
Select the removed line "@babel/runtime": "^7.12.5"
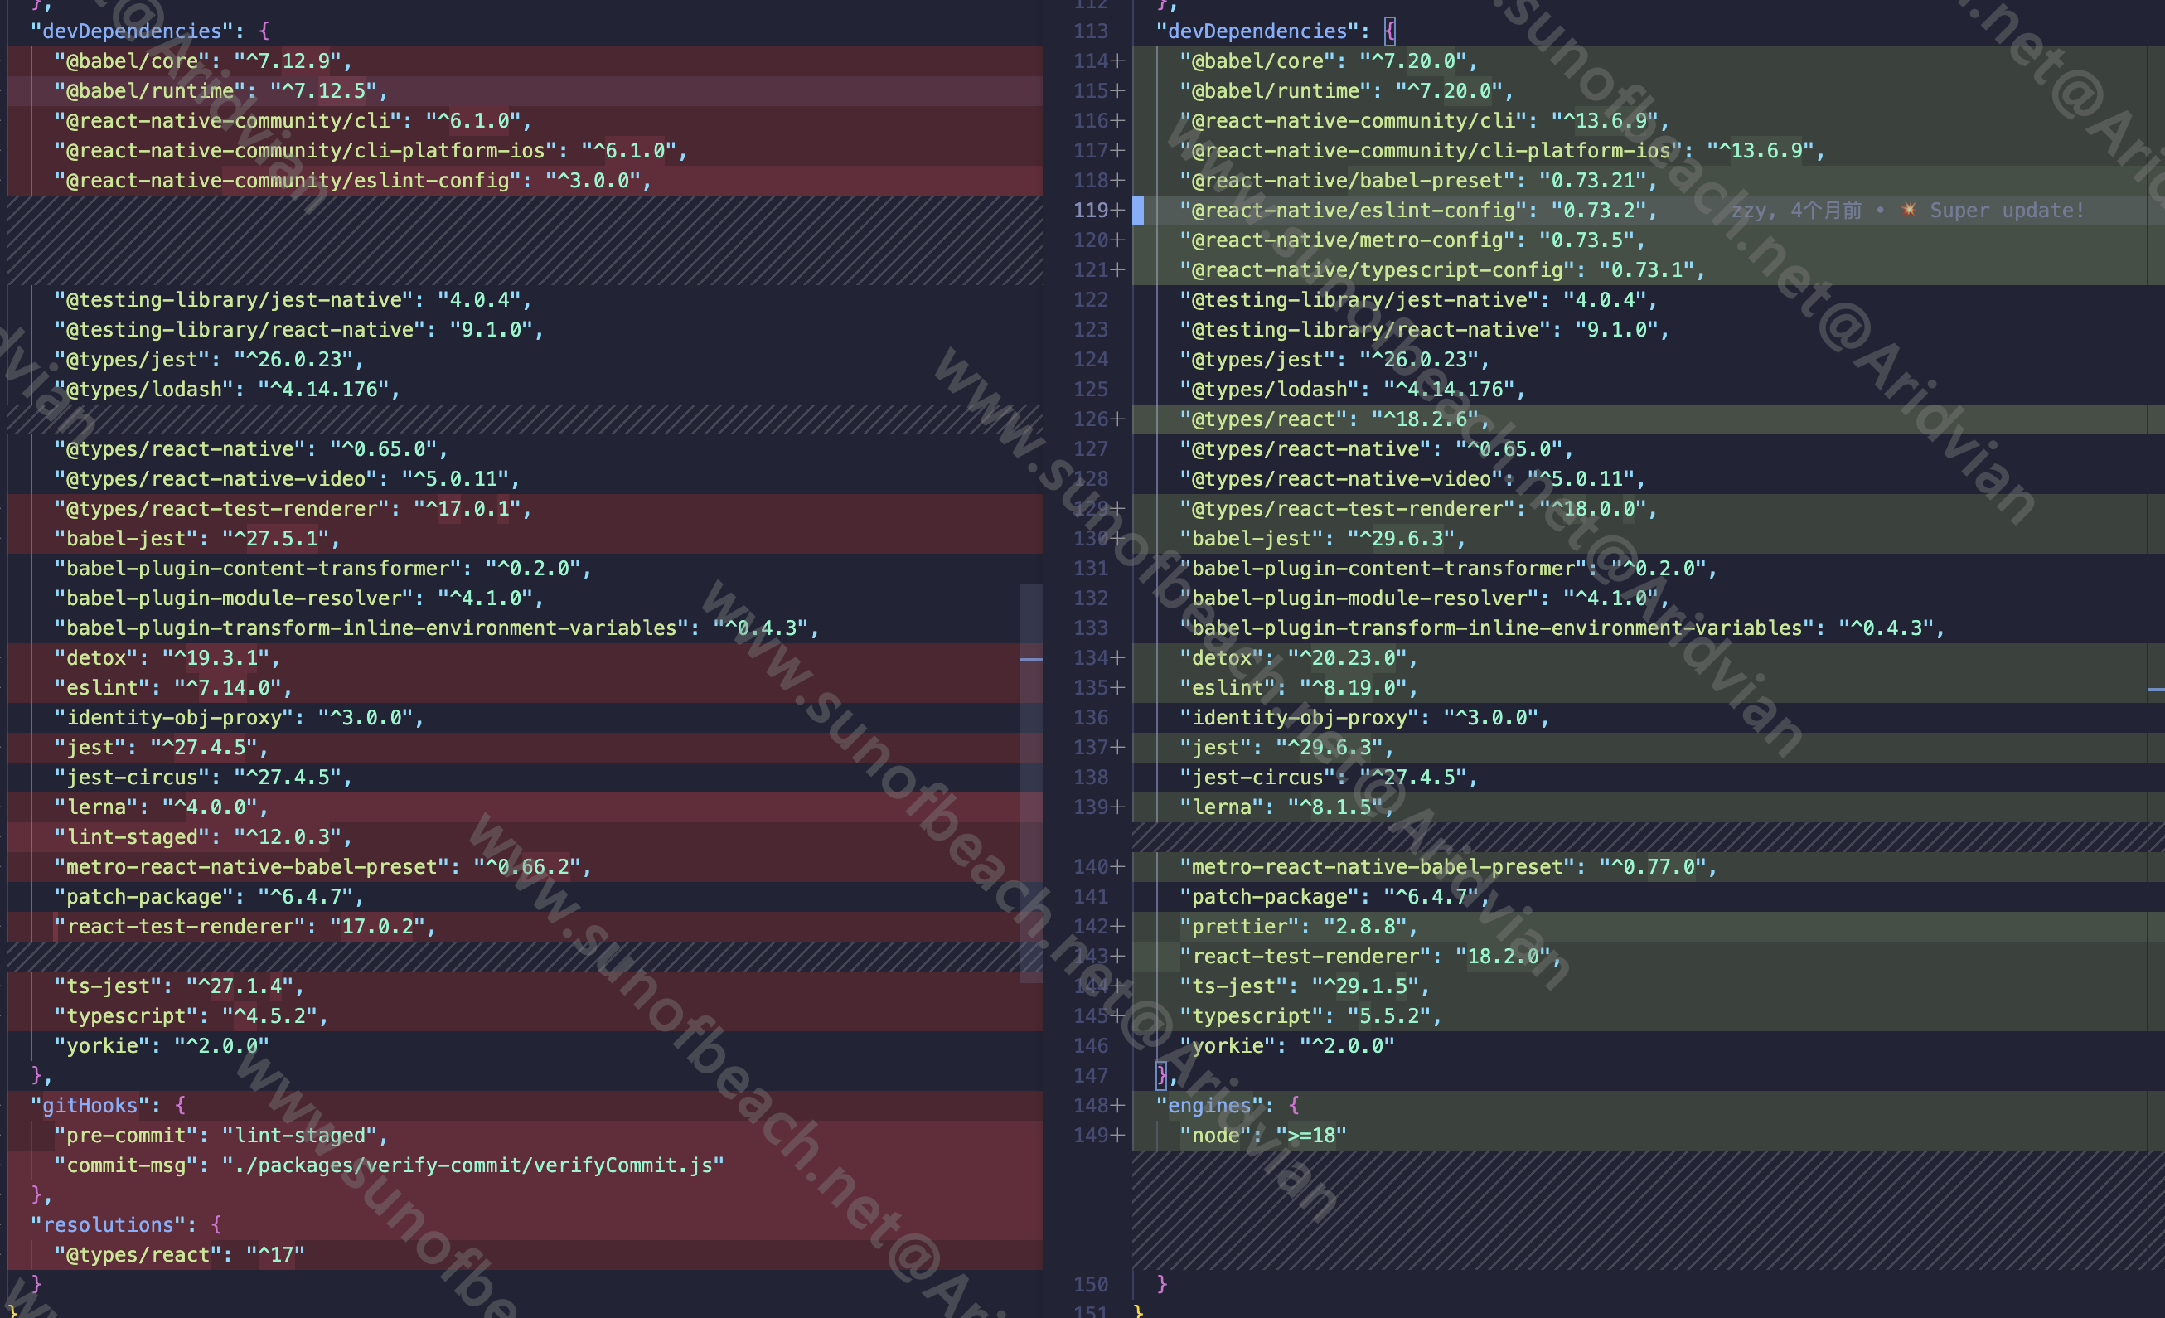pos(525,90)
